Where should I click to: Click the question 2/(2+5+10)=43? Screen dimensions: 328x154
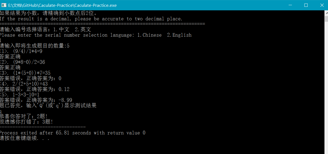[x=24, y=84]
